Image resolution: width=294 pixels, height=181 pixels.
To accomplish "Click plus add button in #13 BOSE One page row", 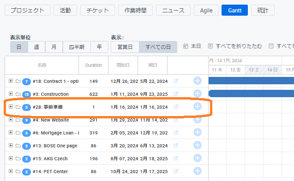I will [198, 145].
